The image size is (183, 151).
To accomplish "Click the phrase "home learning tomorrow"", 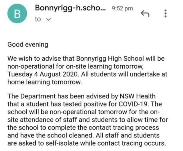I will coord(44,82).
